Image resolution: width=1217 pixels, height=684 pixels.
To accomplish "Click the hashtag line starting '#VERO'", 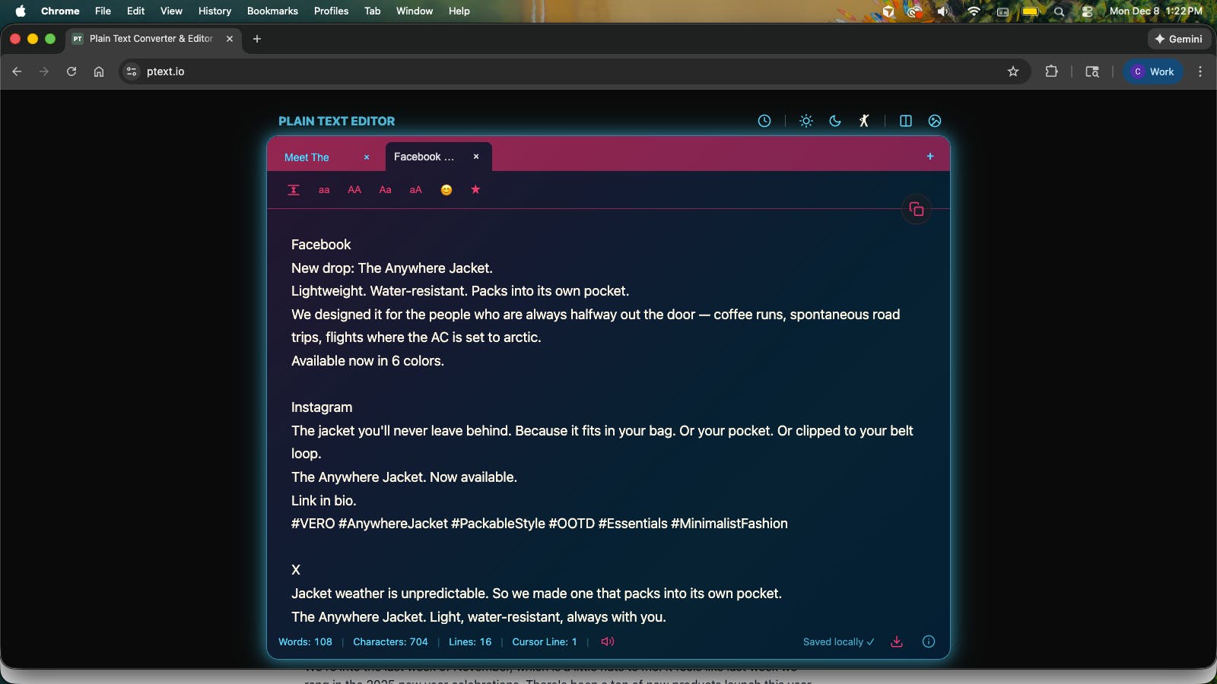I will [x=539, y=524].
